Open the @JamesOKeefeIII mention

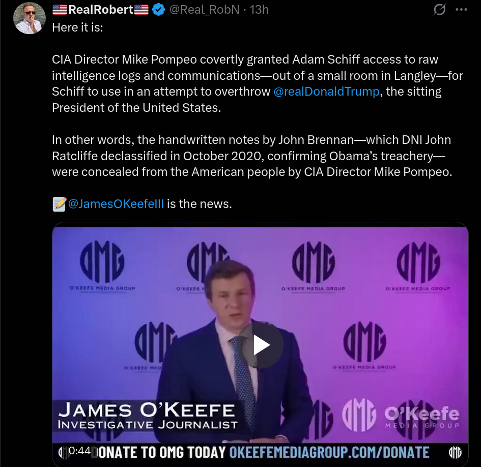(116, 204)
